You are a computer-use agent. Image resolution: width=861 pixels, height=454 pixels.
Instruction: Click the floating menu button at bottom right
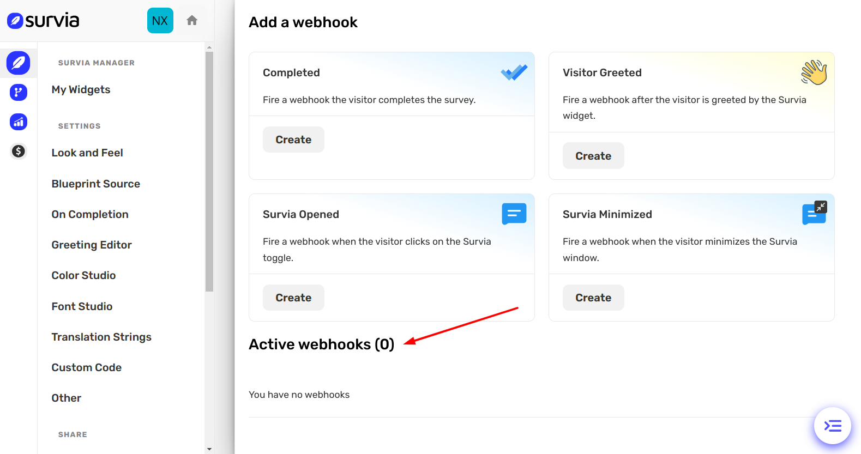point(832,426)
